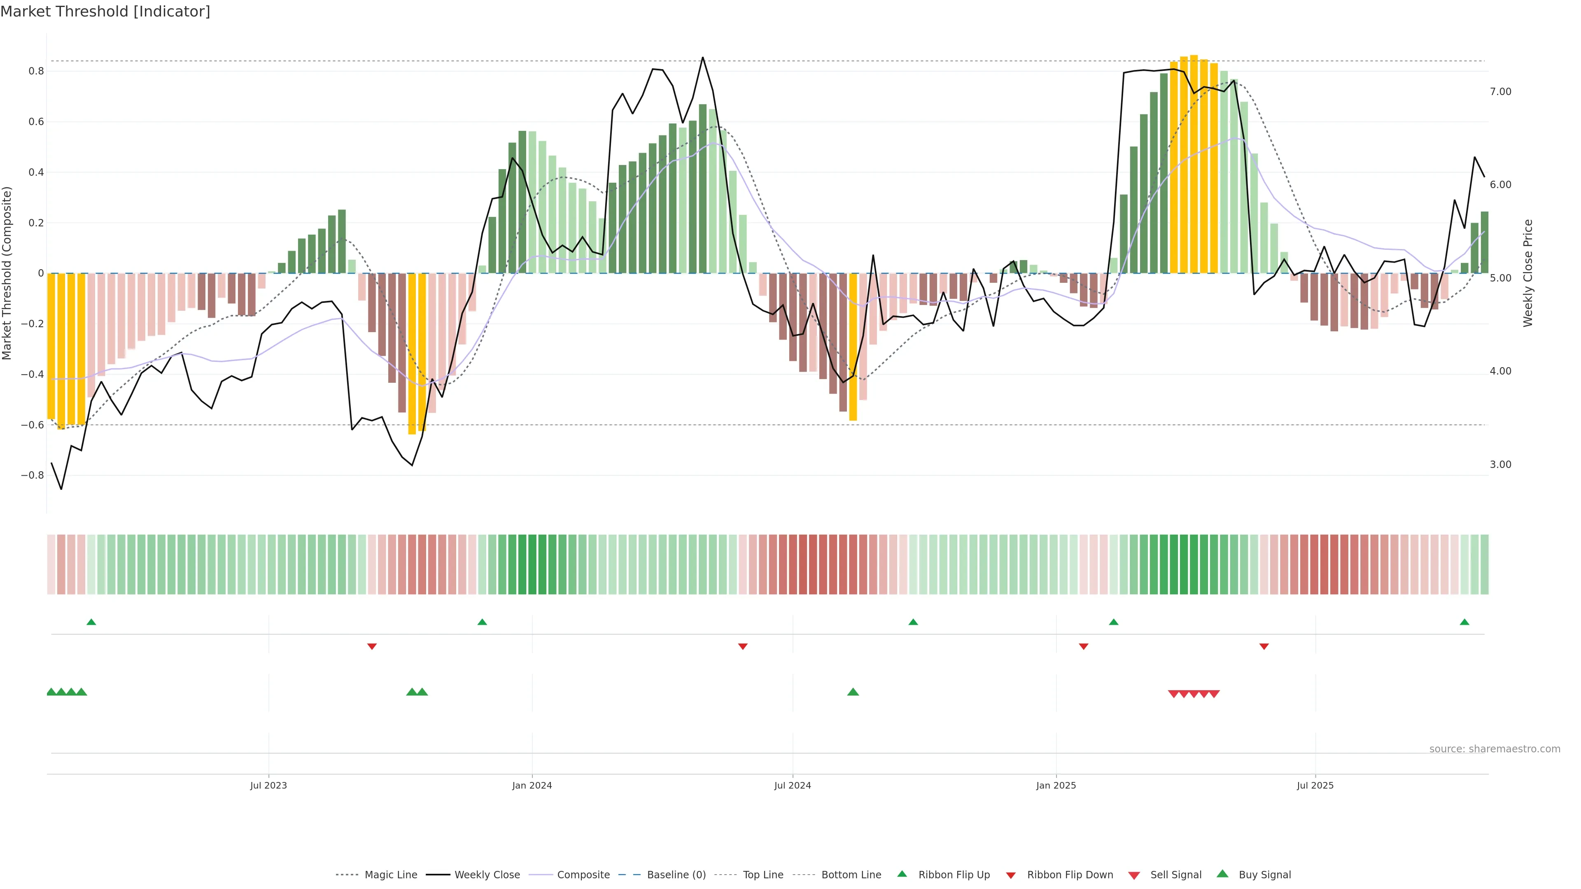Click the Jan 2024 x-axis label

coord(532,785)
